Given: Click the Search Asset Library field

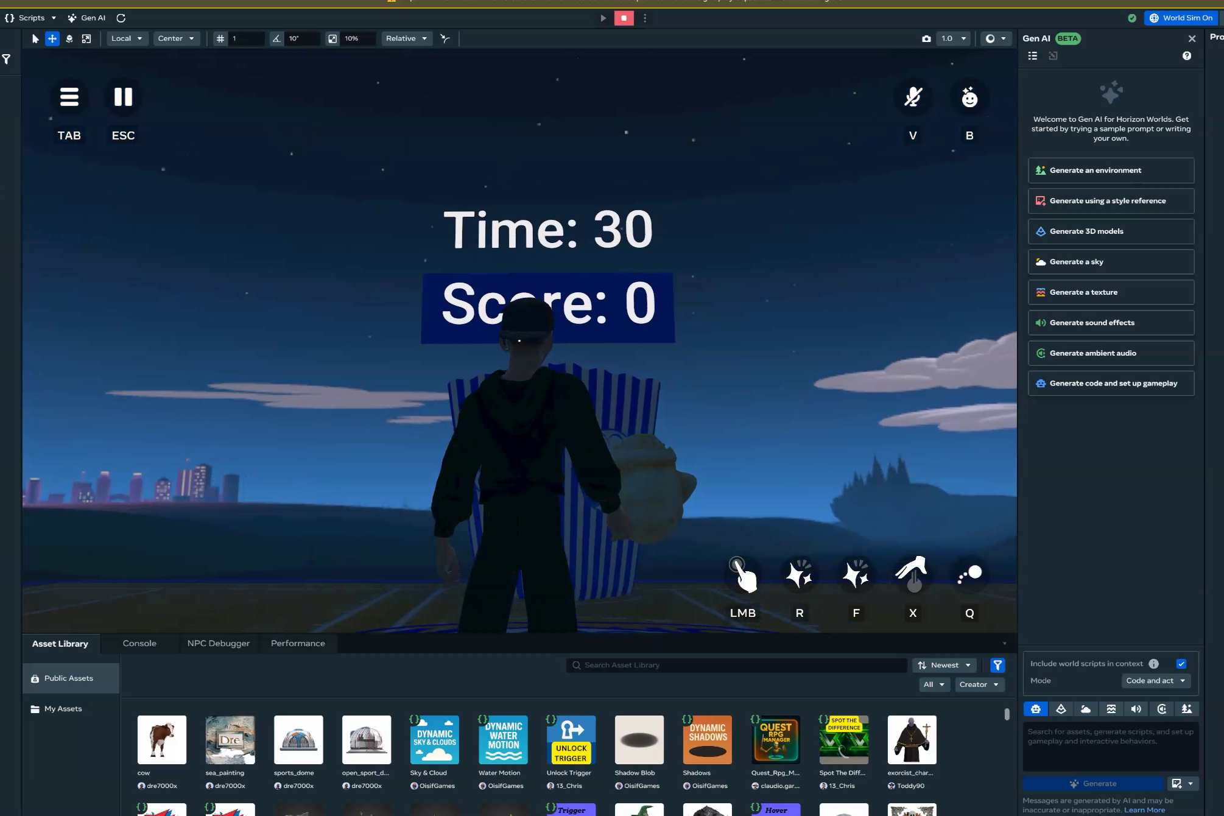Looking at the screenshot, I should [737, 666].
